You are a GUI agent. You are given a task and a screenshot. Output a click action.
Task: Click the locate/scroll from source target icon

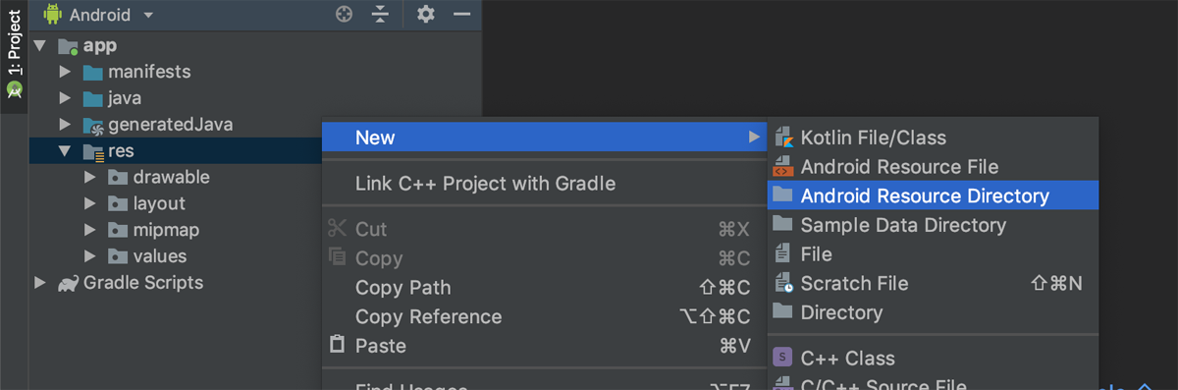click(344, 15)
